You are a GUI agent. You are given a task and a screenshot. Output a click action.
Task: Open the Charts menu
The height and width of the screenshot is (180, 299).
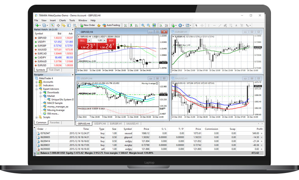(62, 20)
